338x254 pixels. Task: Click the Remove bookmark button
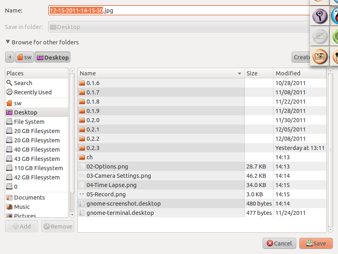tap(58, 226)
